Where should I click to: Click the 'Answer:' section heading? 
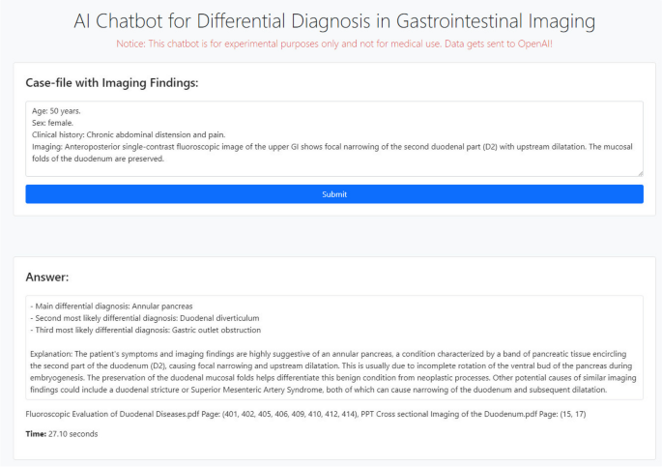point(47,277)
